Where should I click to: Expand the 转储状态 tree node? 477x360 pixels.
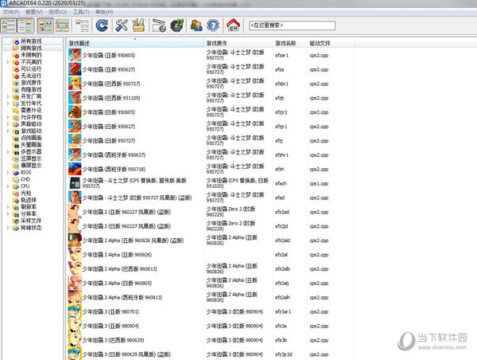8,228
